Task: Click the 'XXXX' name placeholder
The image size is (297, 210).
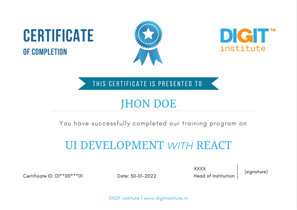Action: (200, 169)
